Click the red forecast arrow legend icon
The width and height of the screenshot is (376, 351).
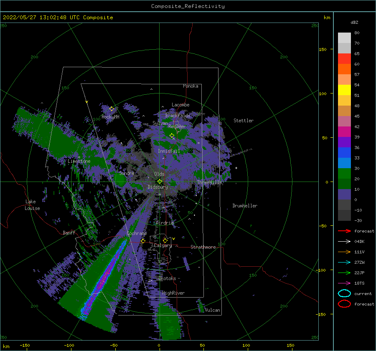(x=344, y=231)
